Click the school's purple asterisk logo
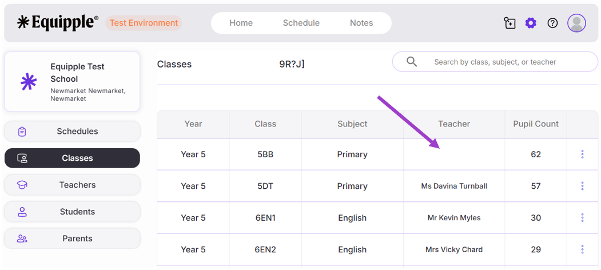Viewport: 601px width, 270px height. tap(29, 82)
